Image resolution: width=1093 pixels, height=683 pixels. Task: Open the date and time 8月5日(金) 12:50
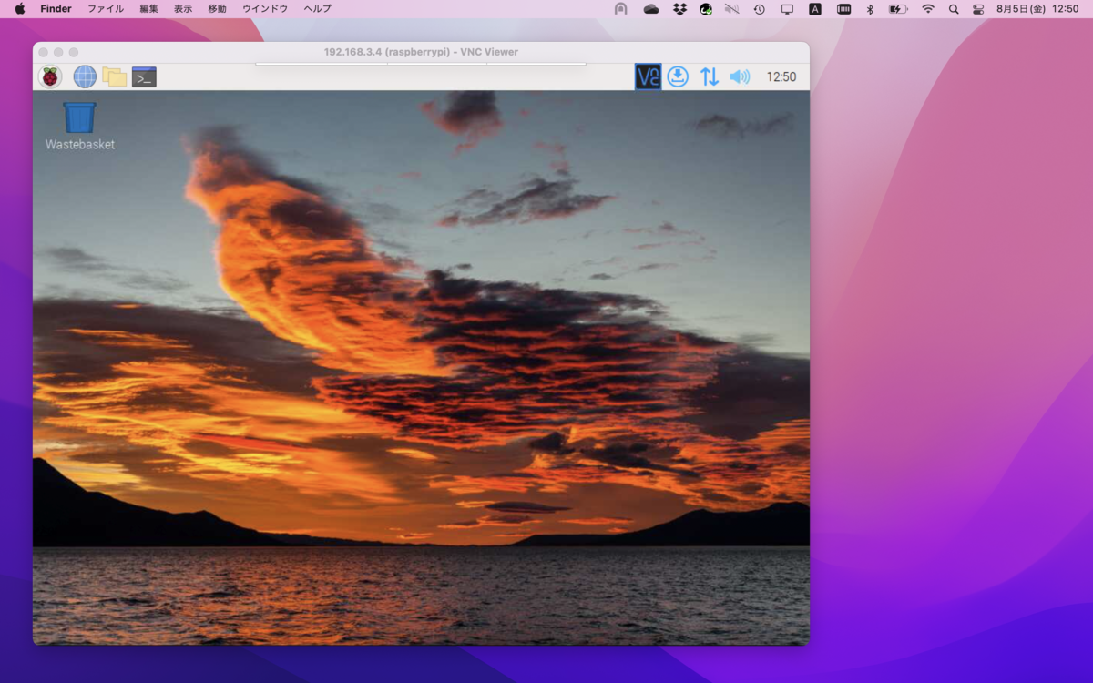pyautogui.click(x=1037, y=9)
